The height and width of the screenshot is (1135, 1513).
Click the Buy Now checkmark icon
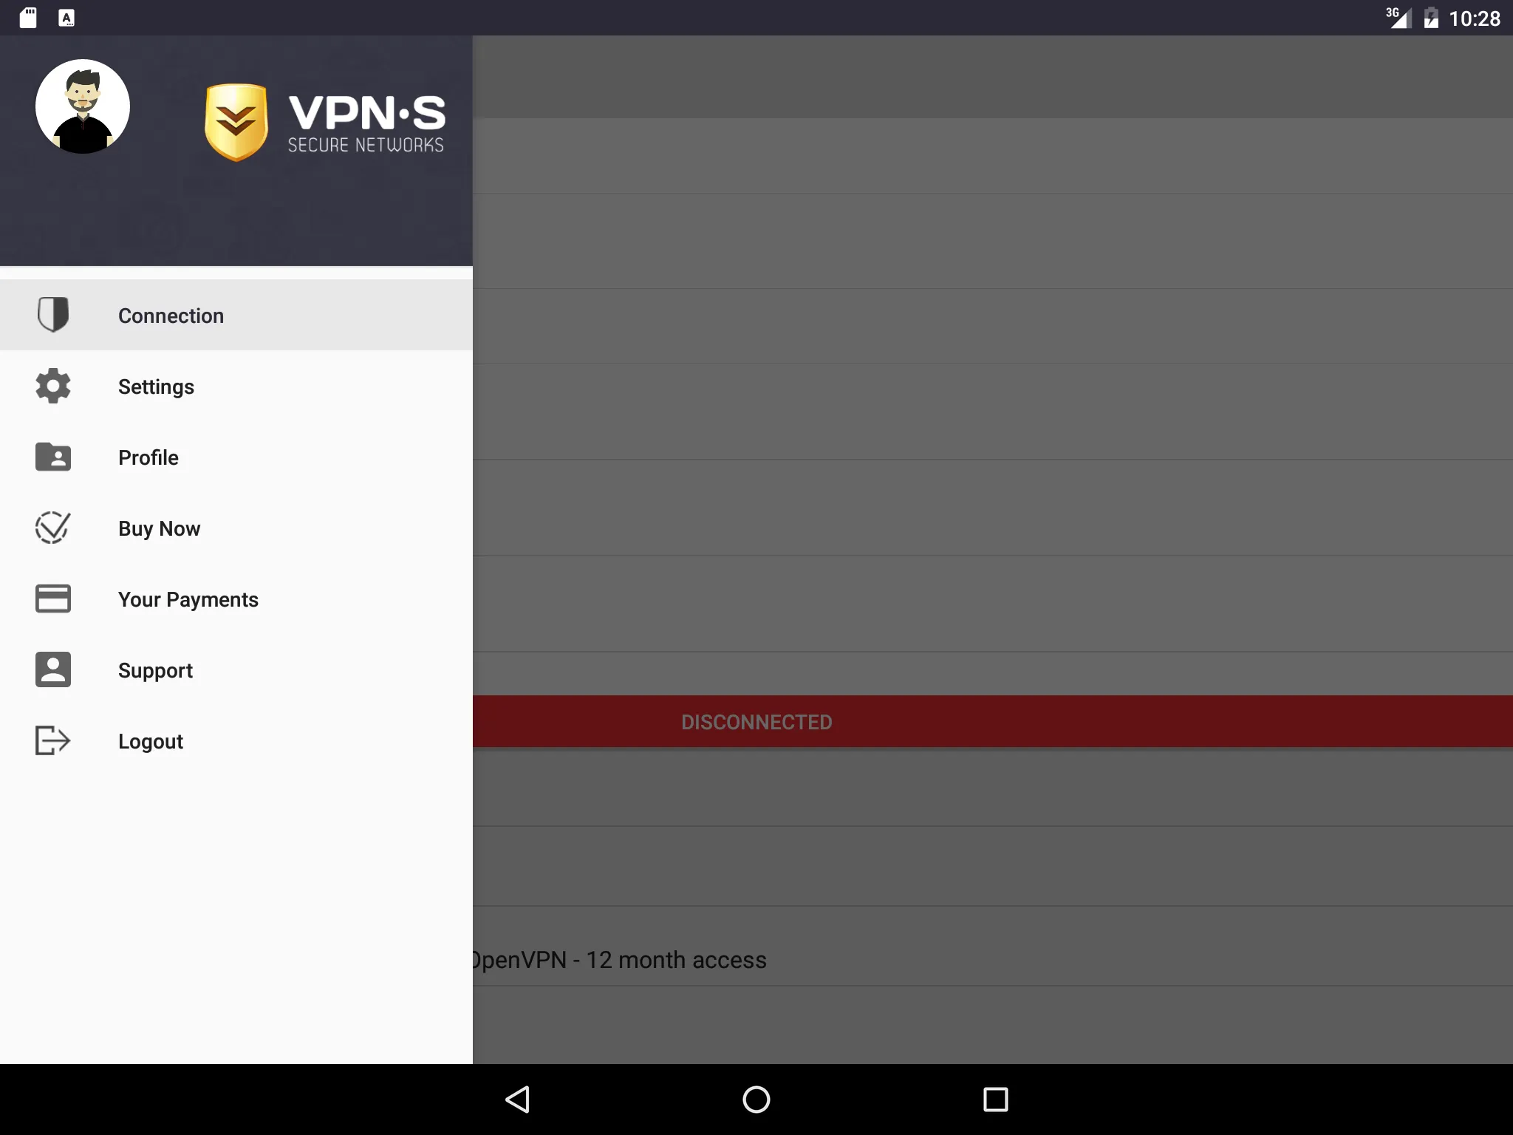[52, 528]
